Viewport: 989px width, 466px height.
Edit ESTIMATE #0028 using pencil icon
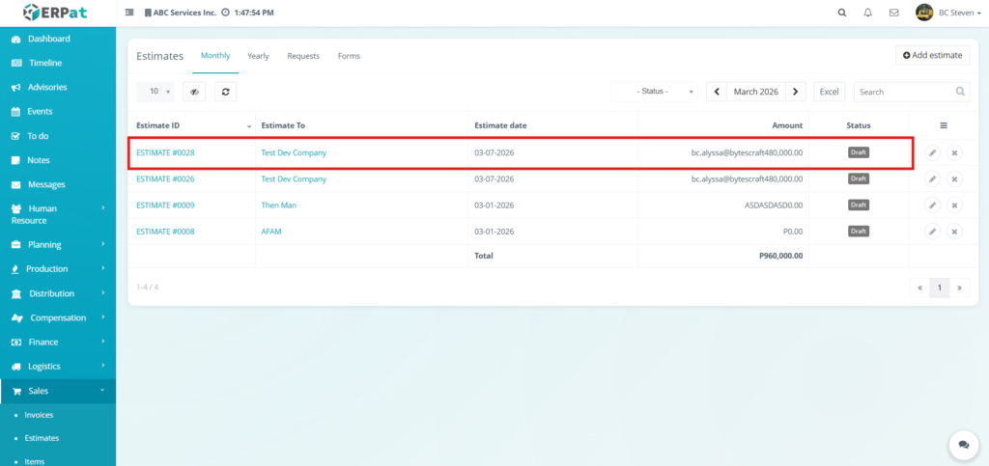pyautogui.click(x=932, y=152)
